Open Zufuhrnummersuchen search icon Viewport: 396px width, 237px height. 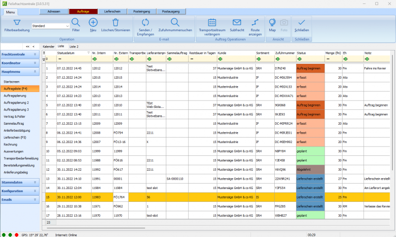pos(175,23)
